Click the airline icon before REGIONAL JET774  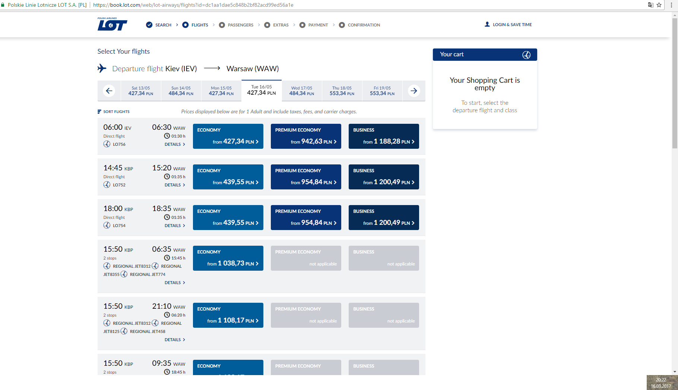point(124,274)
